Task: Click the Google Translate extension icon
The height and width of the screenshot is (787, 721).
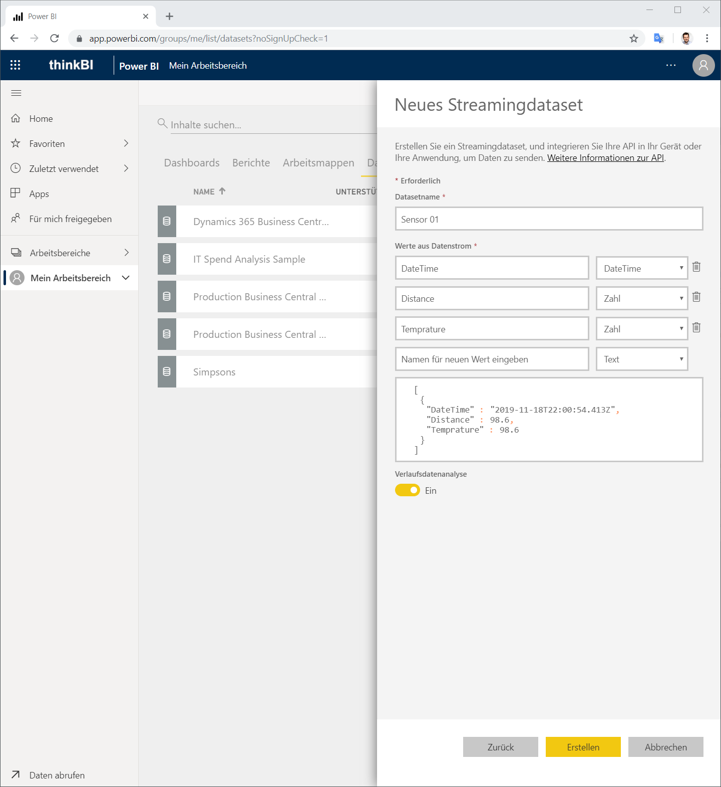Action: (x=659, y=39)
